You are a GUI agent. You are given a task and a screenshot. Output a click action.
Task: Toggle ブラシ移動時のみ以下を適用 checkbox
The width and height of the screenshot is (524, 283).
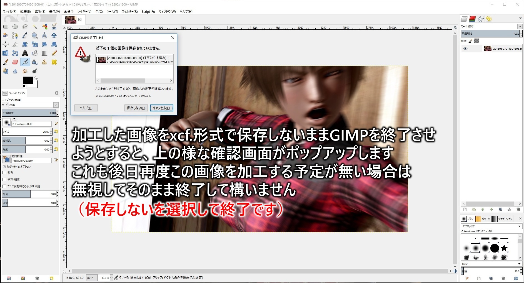click(4, 186)
